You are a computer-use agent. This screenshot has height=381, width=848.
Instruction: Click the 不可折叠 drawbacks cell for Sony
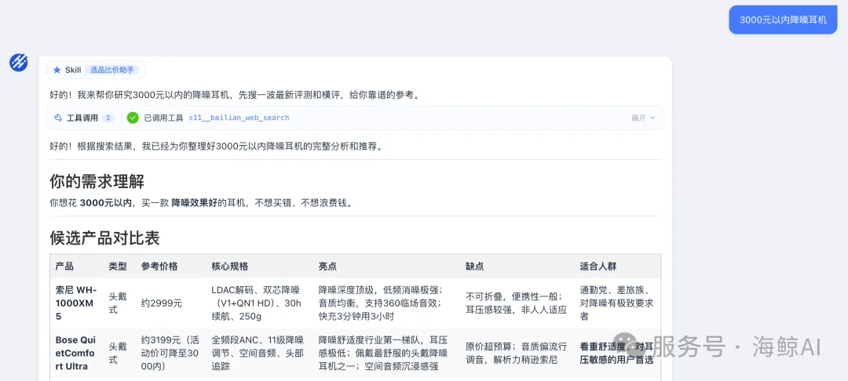[x=516, y=303]
